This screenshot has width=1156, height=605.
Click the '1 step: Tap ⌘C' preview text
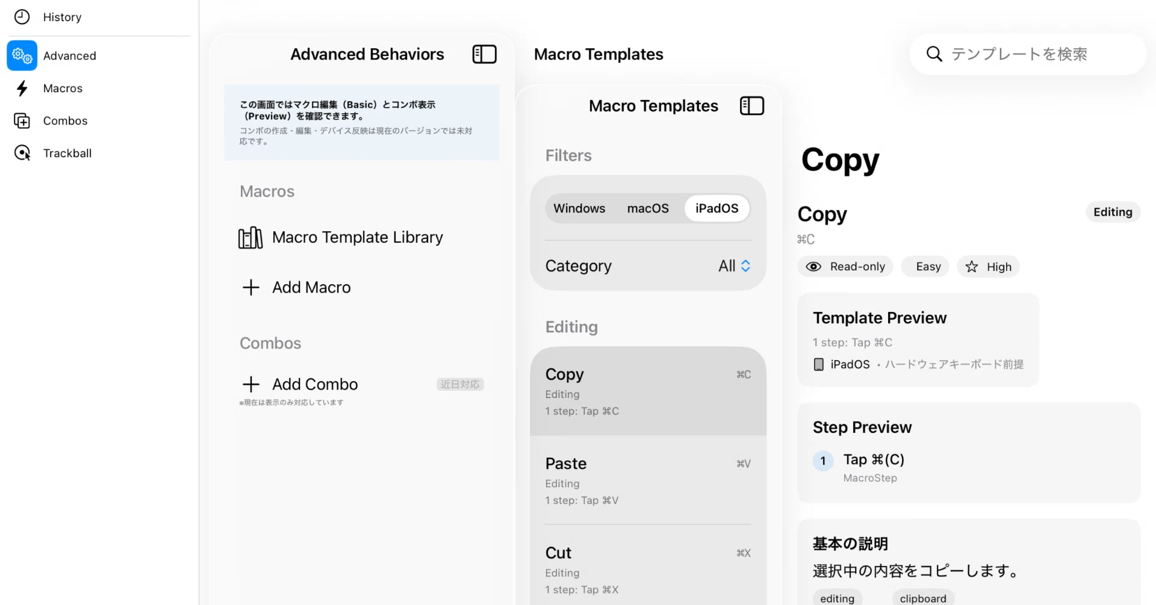pyautogui.click(x=853, y=343)
